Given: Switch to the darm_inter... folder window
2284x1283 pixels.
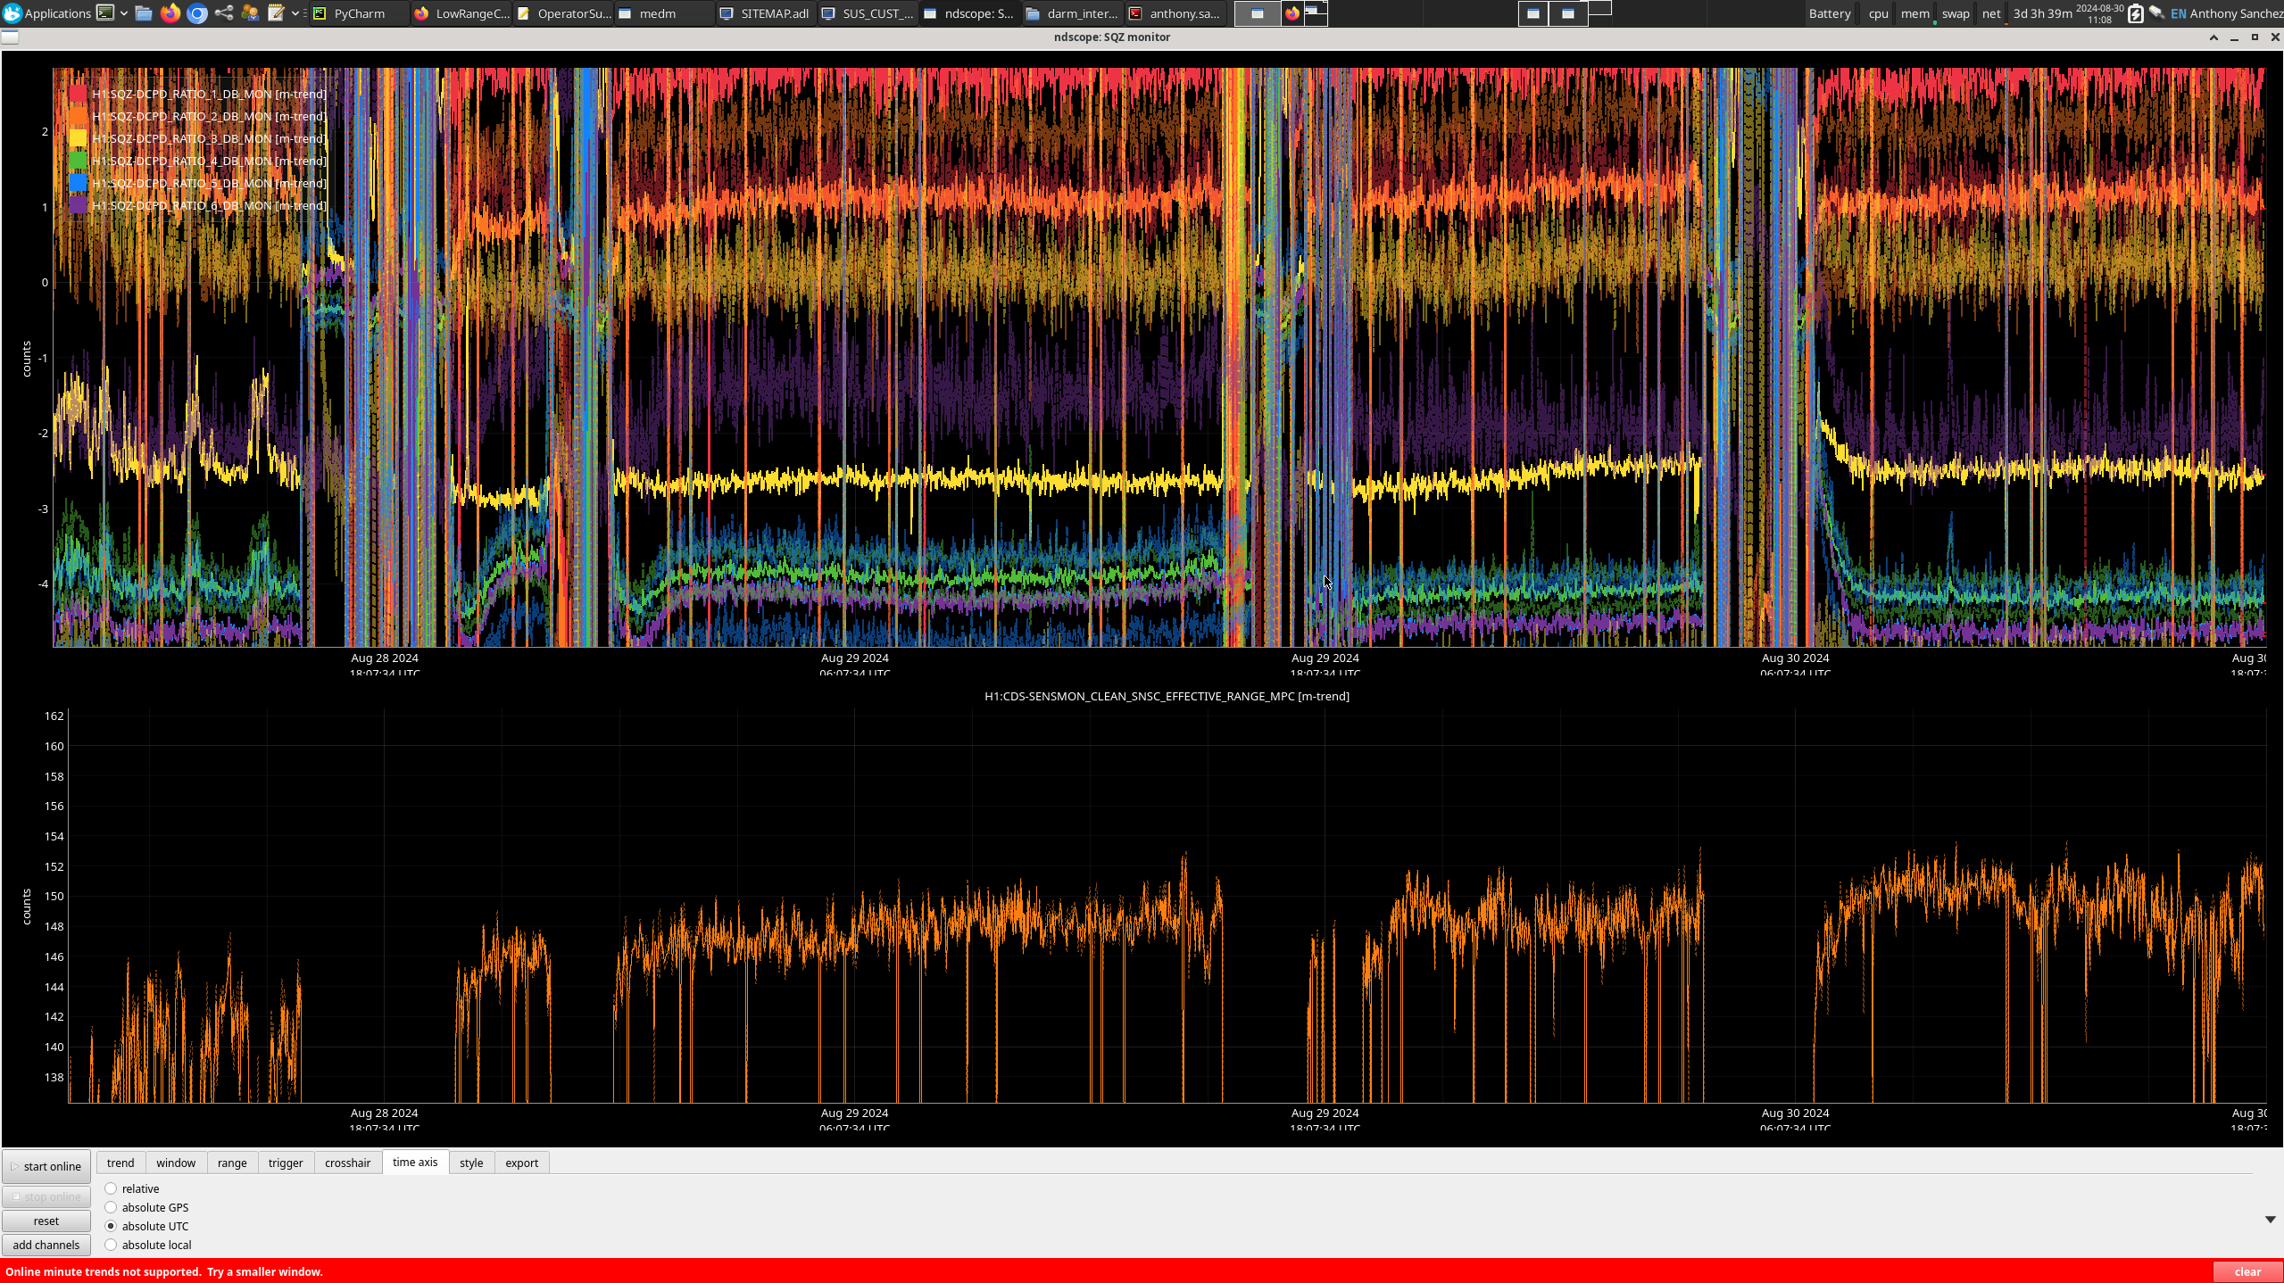Looking at the screenshot, I should tap(1074, 13).
